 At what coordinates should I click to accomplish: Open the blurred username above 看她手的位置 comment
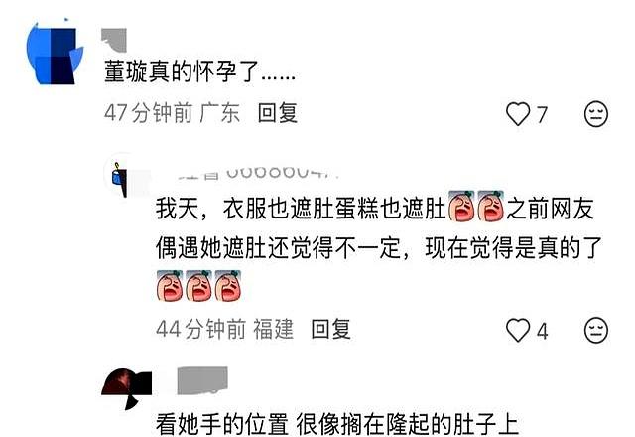[x=202, y=380]
